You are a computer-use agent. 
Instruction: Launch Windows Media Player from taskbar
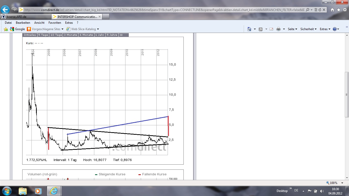click(x=38, y=191)
